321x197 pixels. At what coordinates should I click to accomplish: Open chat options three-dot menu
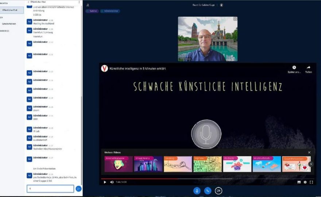point(79,2)
